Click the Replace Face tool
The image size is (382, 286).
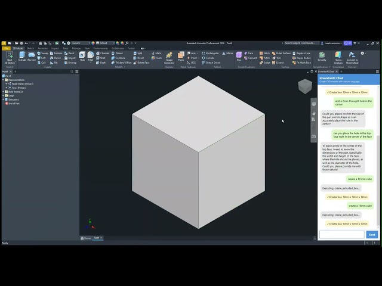pos(301,53)
